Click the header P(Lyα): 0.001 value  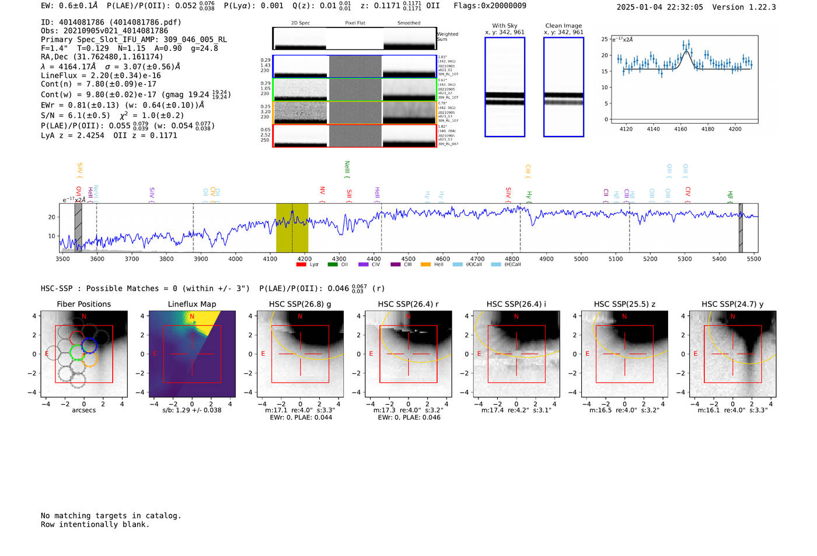(253, 6)
